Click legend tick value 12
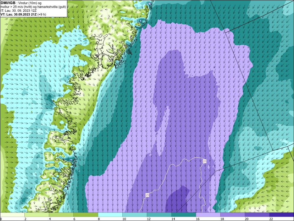 point(149,219)
